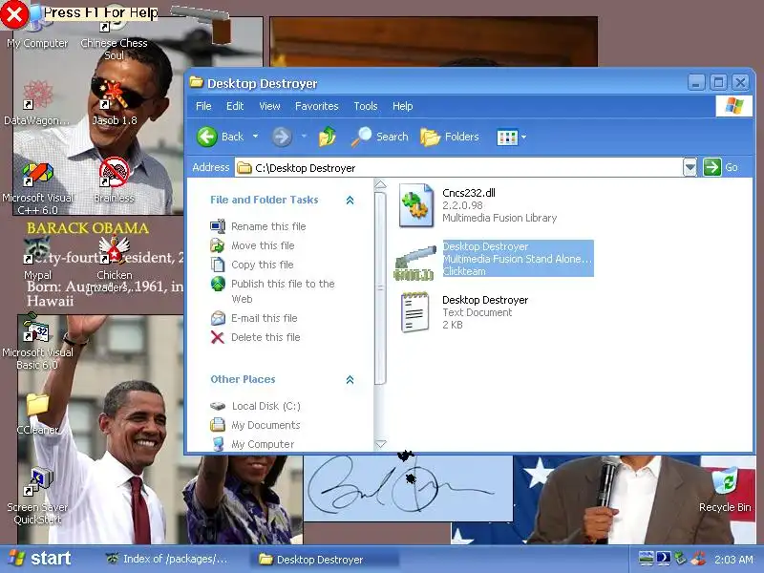Launch the Chicken Invaders shortcut
Viewport: 764px width, 573px height.
(114, 265)
